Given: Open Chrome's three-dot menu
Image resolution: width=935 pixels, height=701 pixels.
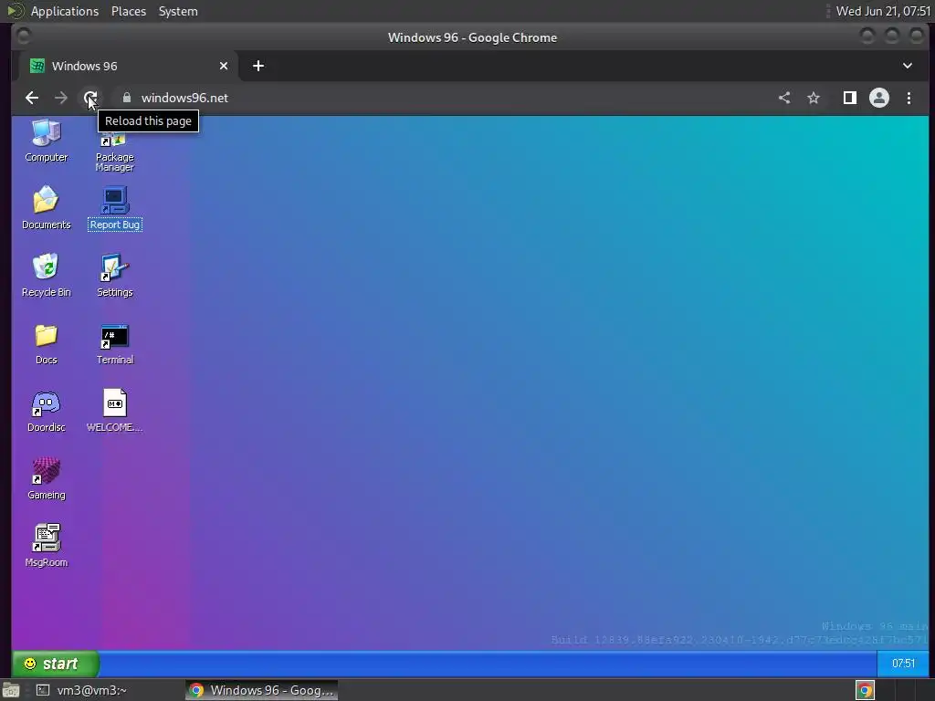Looking at the screenshot, I should pos(909,98).
